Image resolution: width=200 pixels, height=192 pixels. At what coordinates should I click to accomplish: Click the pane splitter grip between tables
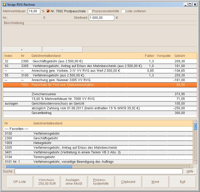pos(100,119)
